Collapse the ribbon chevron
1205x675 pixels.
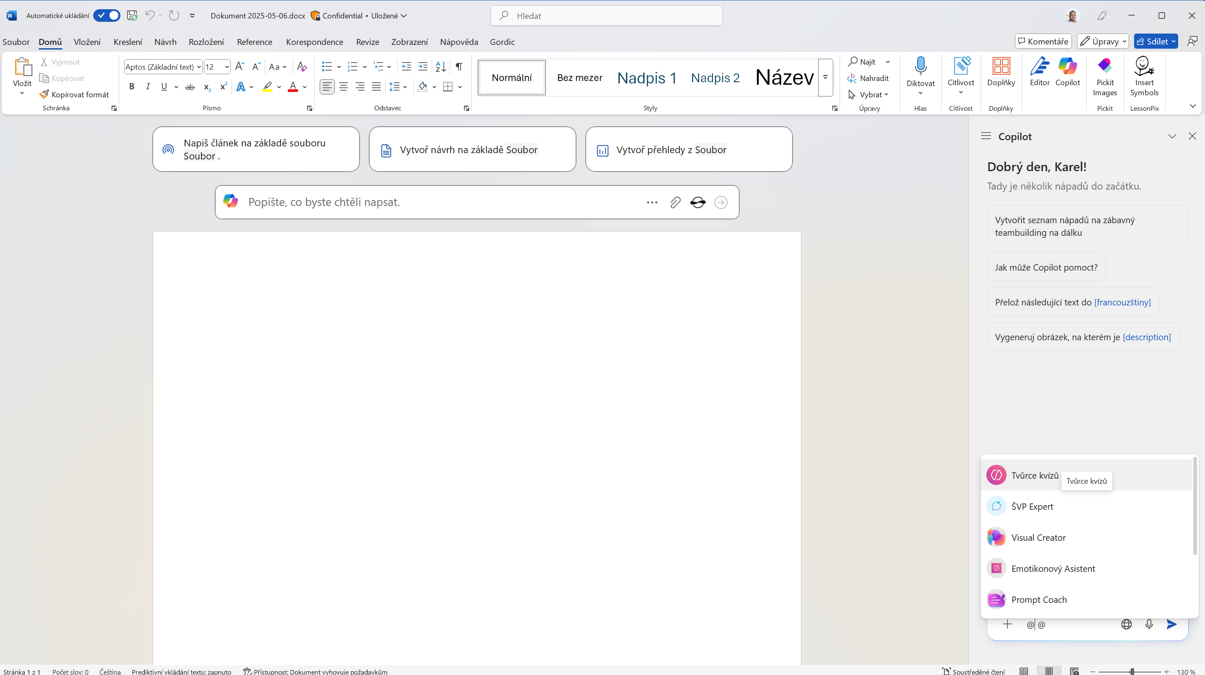(x=1192, y=106)
